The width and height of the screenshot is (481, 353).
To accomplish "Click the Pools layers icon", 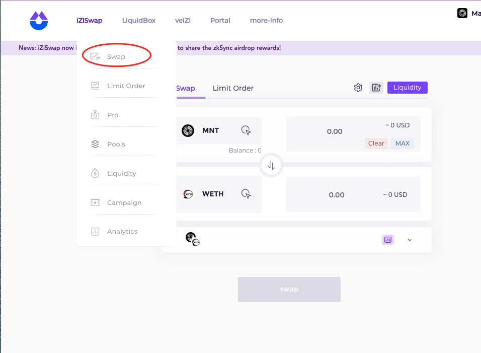I will 95,144.
